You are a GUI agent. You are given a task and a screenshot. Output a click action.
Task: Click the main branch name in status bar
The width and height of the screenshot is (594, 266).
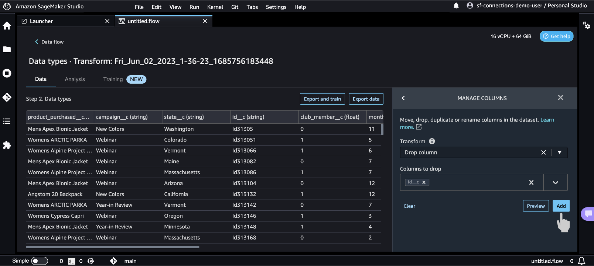(x=130, y=261)
